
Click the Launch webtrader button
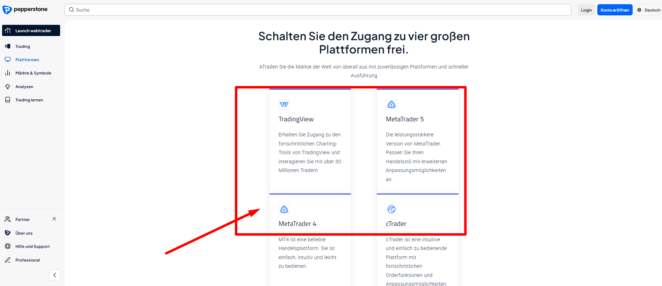[31, 30]
